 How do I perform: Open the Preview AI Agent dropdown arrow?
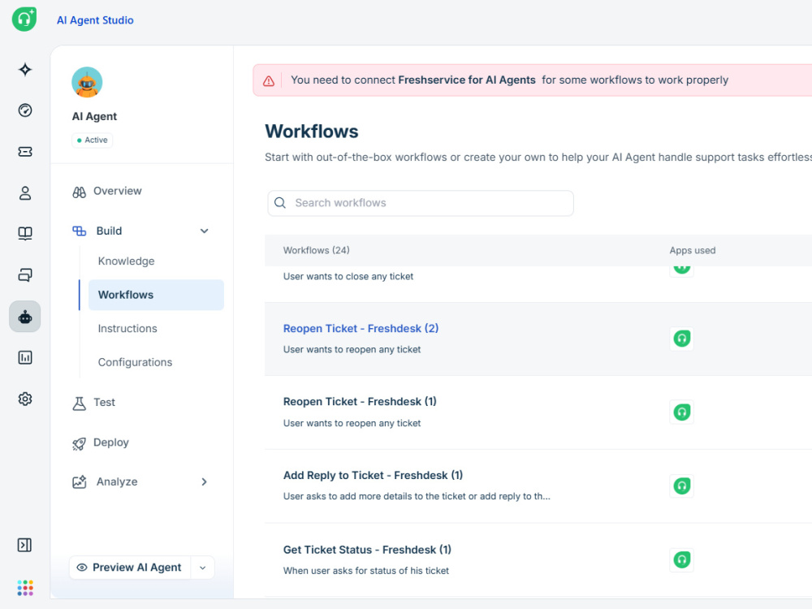pos(203,568)
